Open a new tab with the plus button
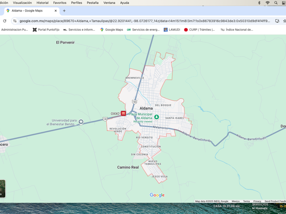 tap(64, 11)
